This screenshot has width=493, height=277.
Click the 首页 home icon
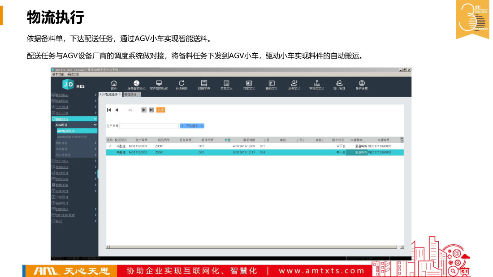[x=114, y=85]
